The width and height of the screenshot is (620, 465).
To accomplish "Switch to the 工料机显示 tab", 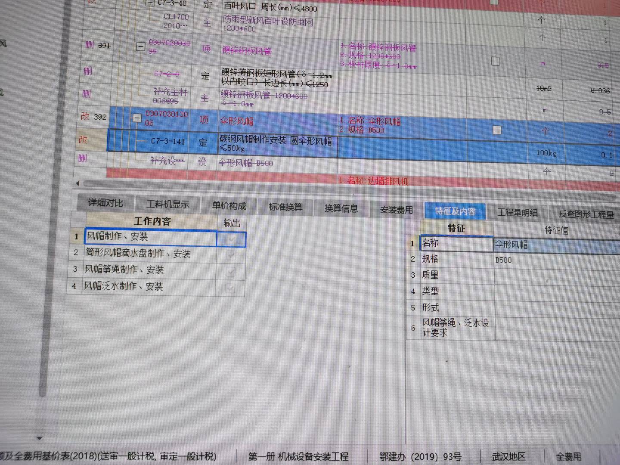I will [x=168, y=205].
